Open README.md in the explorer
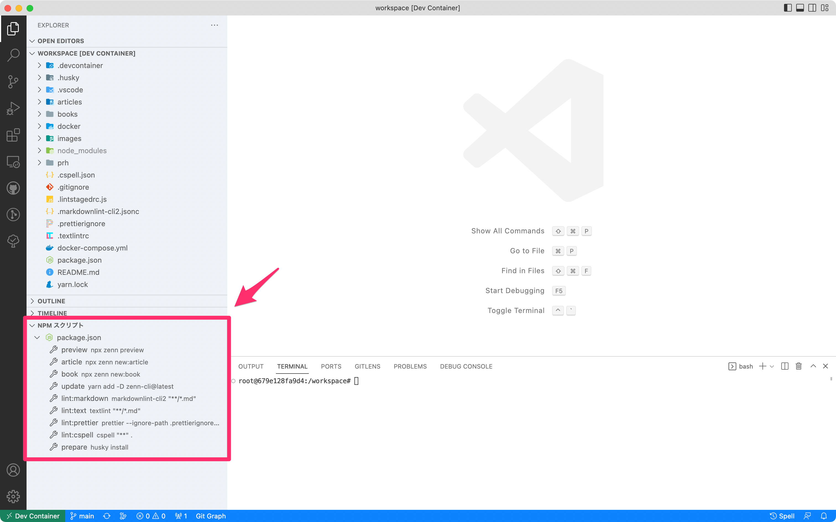The height and width of the screenshot is (522, 836). tap(127, 272)
